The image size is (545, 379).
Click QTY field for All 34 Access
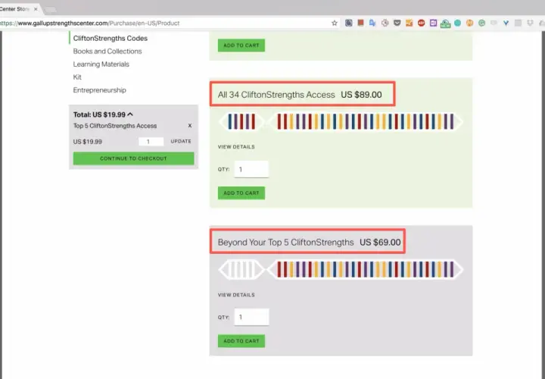251,170
